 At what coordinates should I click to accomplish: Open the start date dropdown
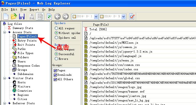pos(96,17)
